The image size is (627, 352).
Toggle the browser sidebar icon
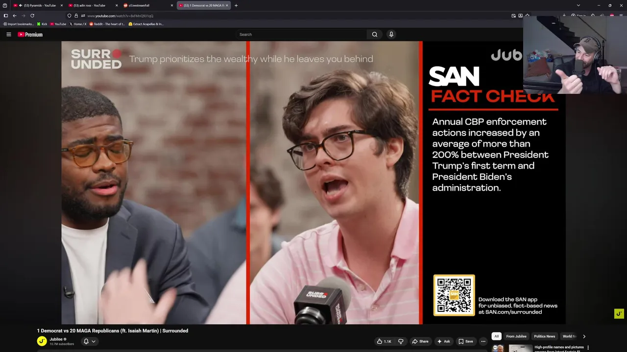click(6, 16)
